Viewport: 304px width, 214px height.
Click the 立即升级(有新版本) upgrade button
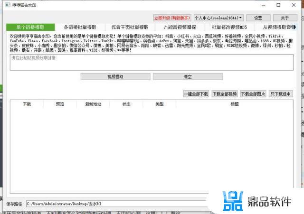click(x=172, y=18)
